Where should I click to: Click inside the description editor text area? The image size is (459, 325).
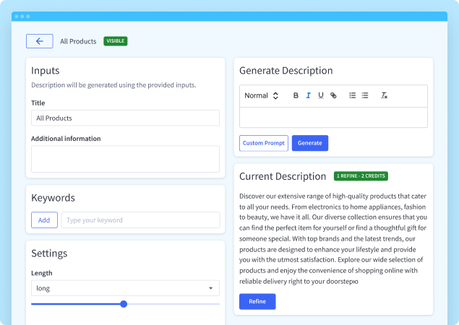[x=333, y=117]
